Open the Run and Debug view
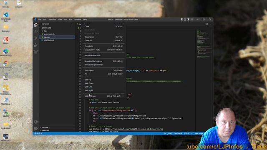Viewport: 267px width, 150px height. (36, 45)
